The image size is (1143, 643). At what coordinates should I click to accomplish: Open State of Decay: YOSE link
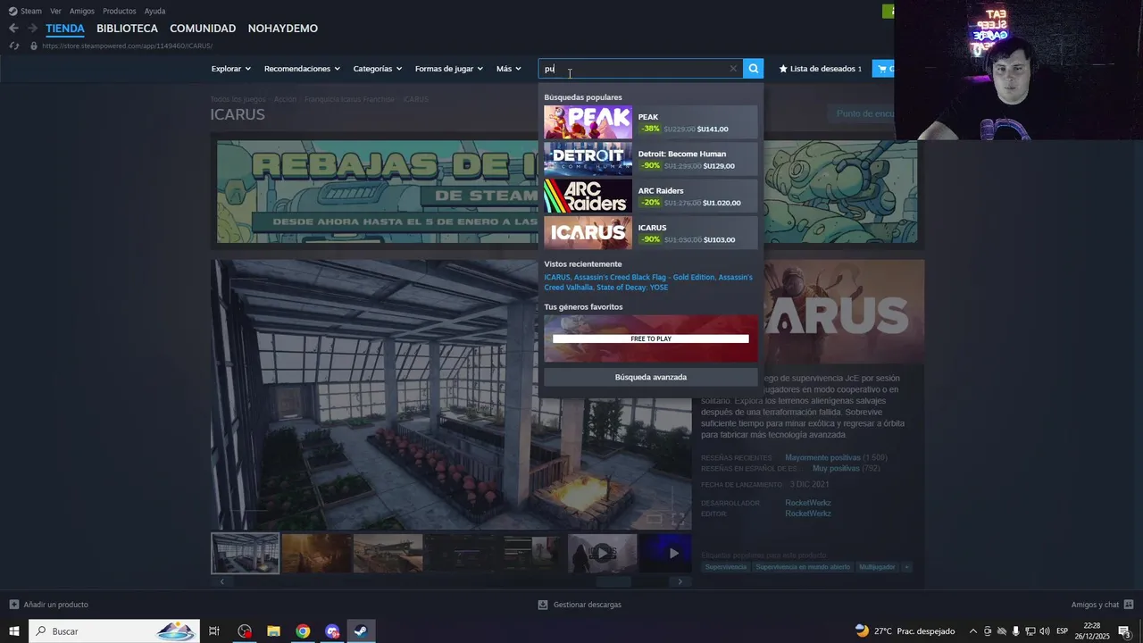632,288
